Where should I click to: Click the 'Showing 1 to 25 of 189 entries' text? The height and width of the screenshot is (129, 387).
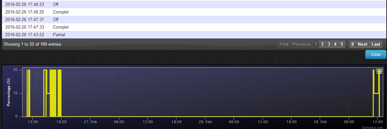point(32,44)
